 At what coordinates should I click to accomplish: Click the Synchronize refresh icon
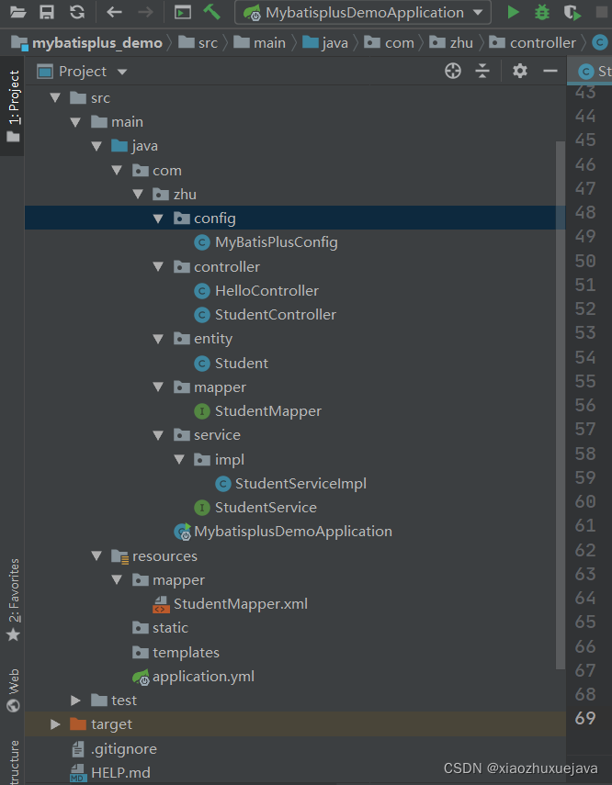point(77,13)
